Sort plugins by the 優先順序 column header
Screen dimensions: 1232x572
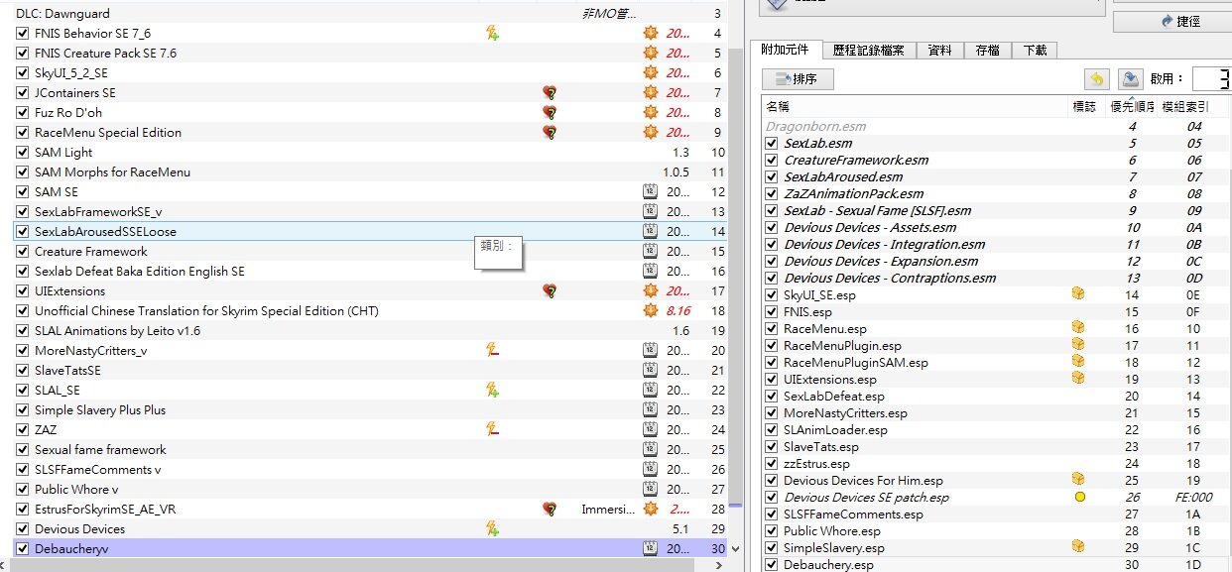point(1131,106)
